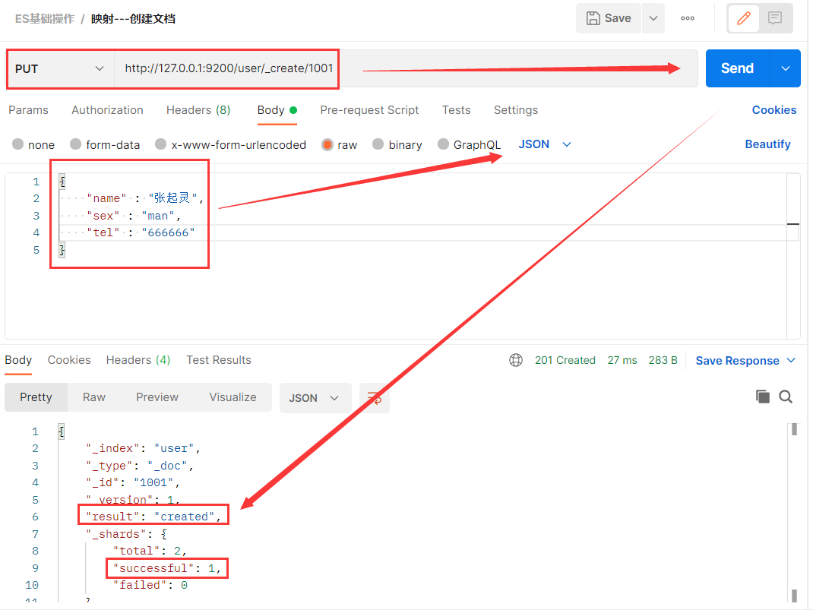Click the 映射---创建文档 request title
This screenshot has width=813, height=610.
pos(133,19)
